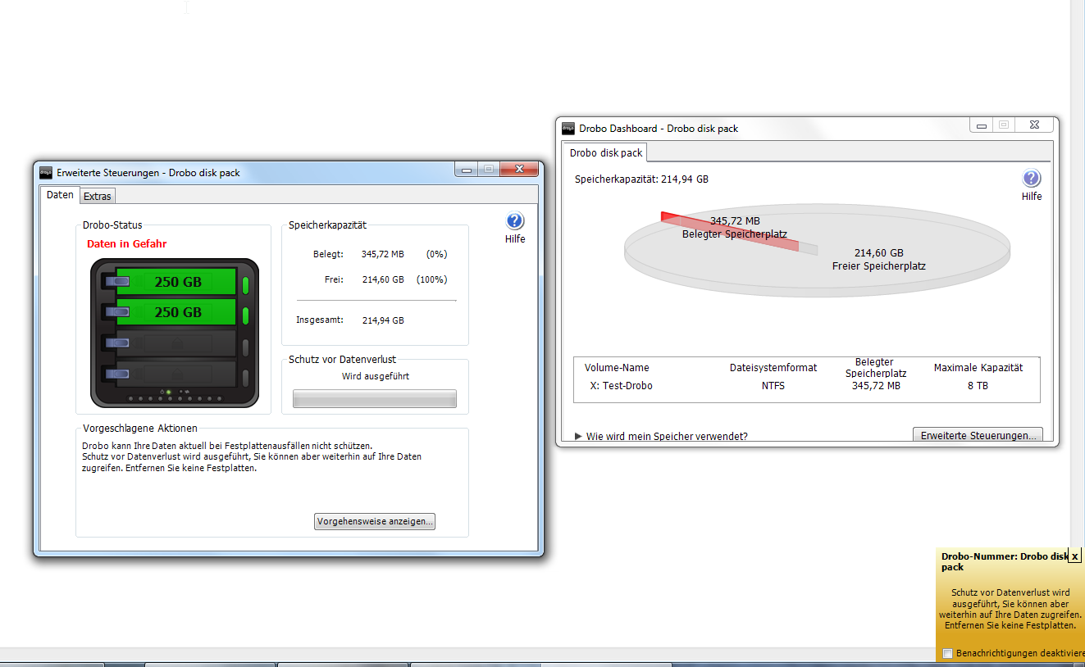Open Erweiterte Steuerungen from the Dashboard
Image resolution: width=1085 pixels, height=667 pixels.
point(978,435)
